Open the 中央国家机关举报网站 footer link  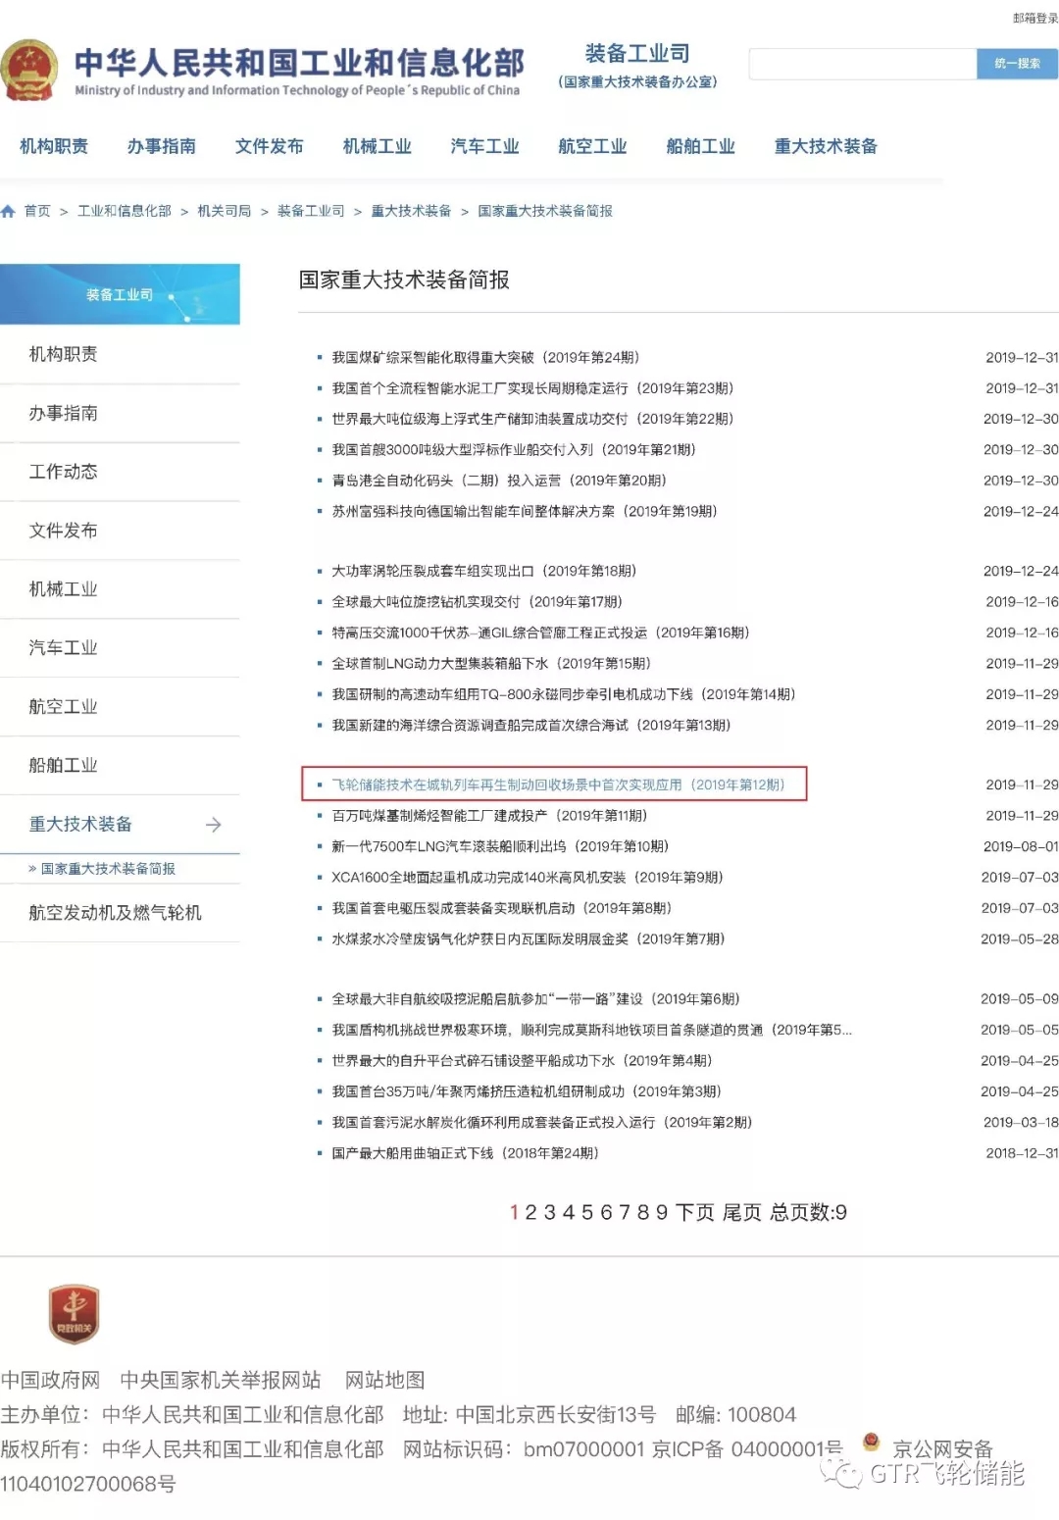[221, 1380]
